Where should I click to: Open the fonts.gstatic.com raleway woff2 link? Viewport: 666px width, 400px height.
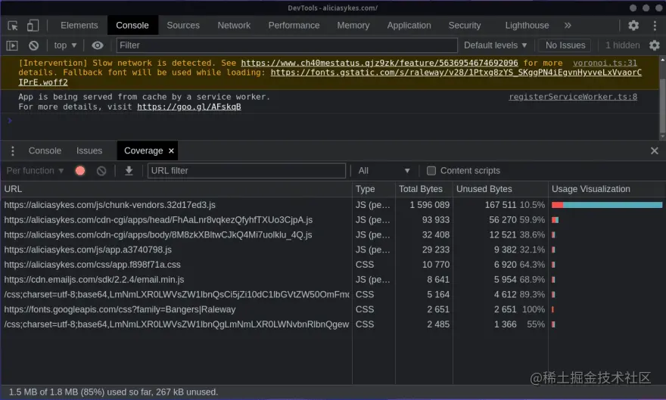456,73
